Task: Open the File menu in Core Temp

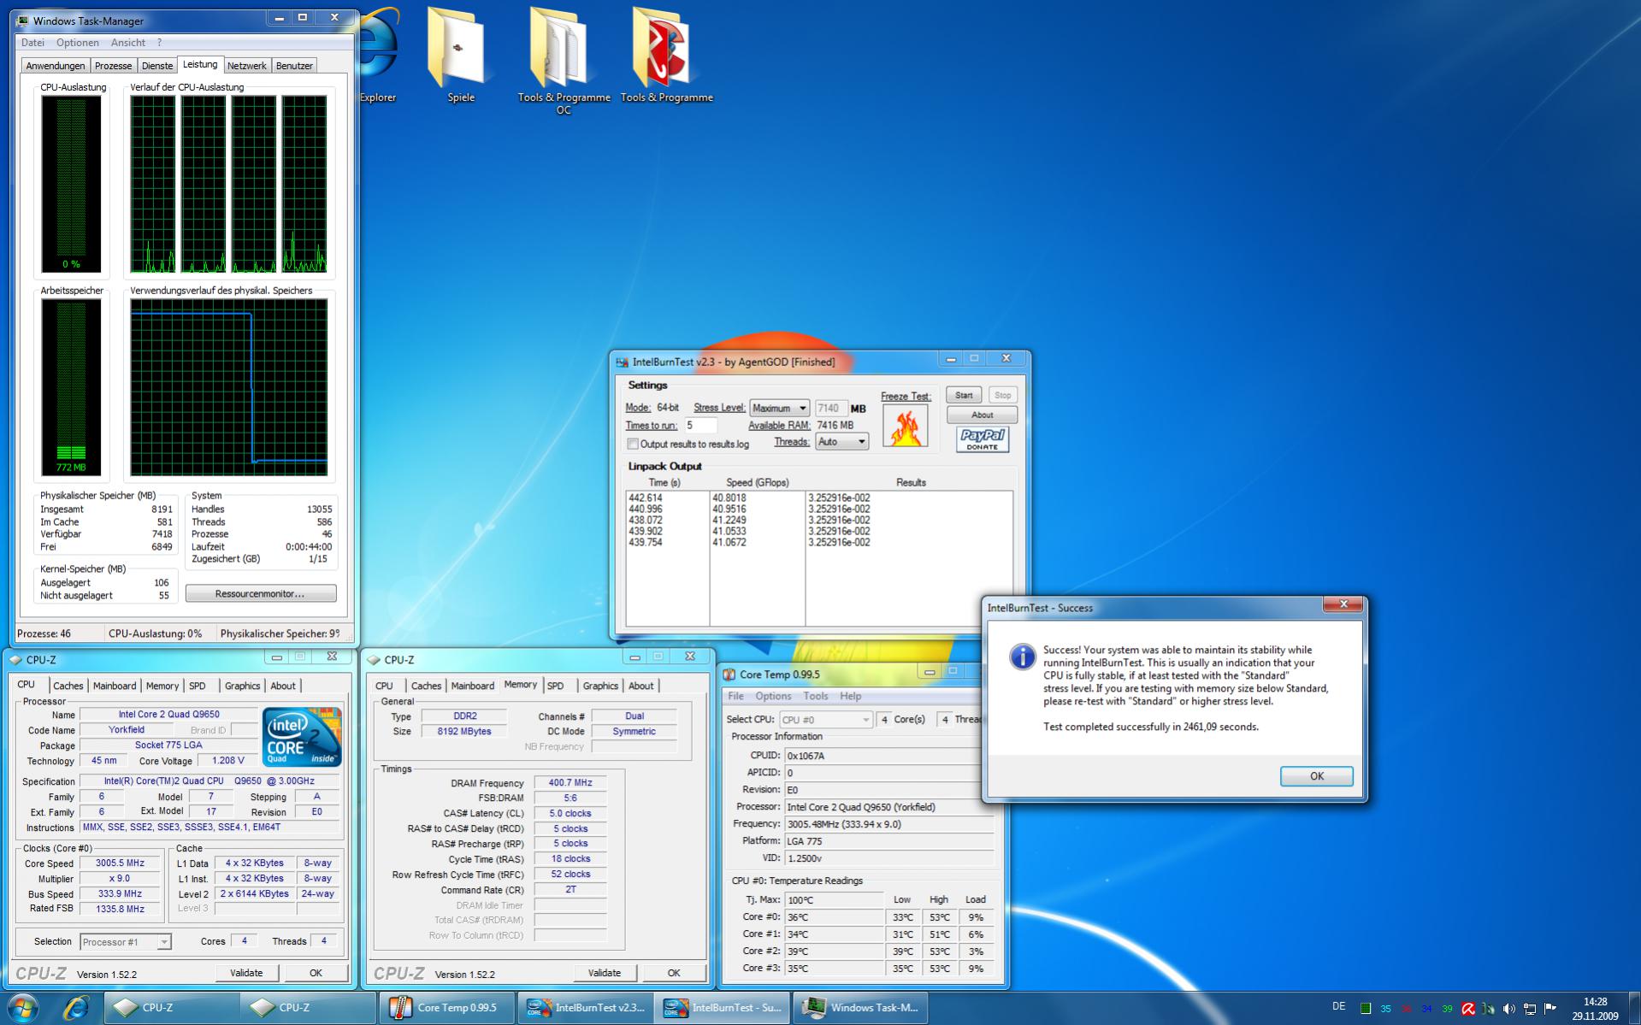Action: point(735,696)
